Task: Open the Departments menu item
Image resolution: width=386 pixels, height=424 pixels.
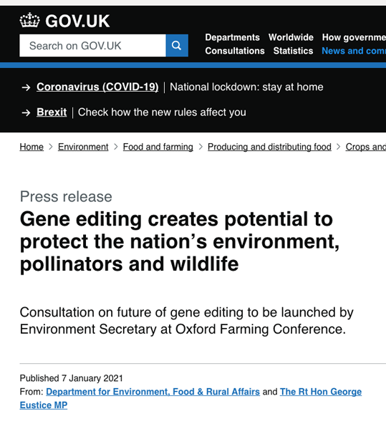Action: 232,37
